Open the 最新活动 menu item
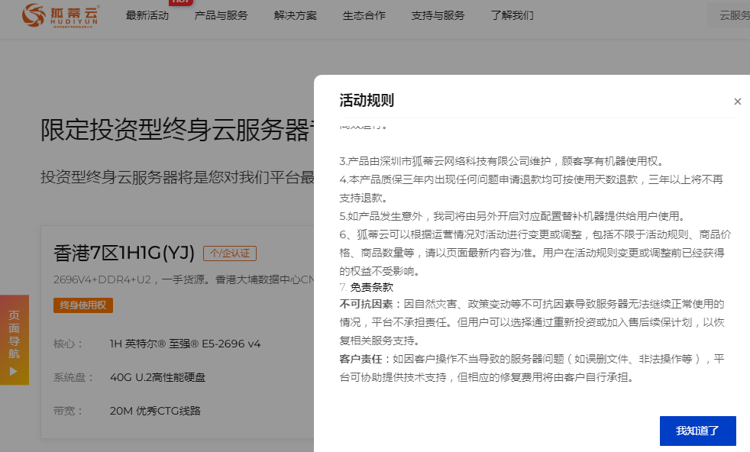The width and height of the screenshot is (750, 452). coord(147,15)
